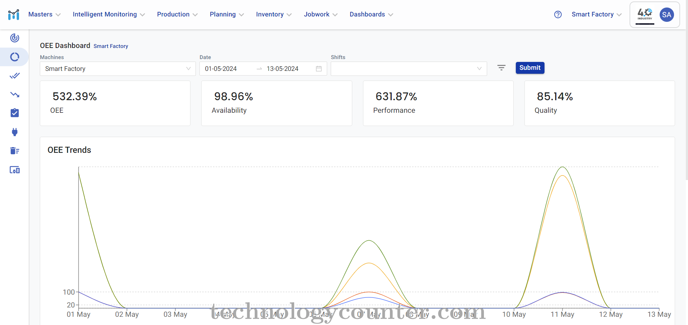
Task: Click the Submit button
Action: pyautogui.click(x=530, y=68)
